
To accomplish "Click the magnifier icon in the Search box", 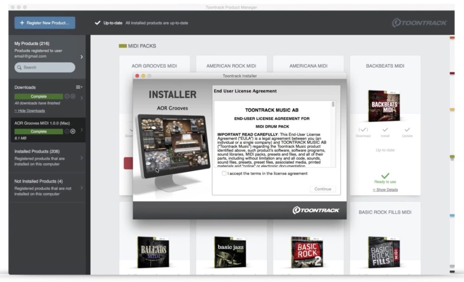I will pyautogui.click(x=19, y=68).
